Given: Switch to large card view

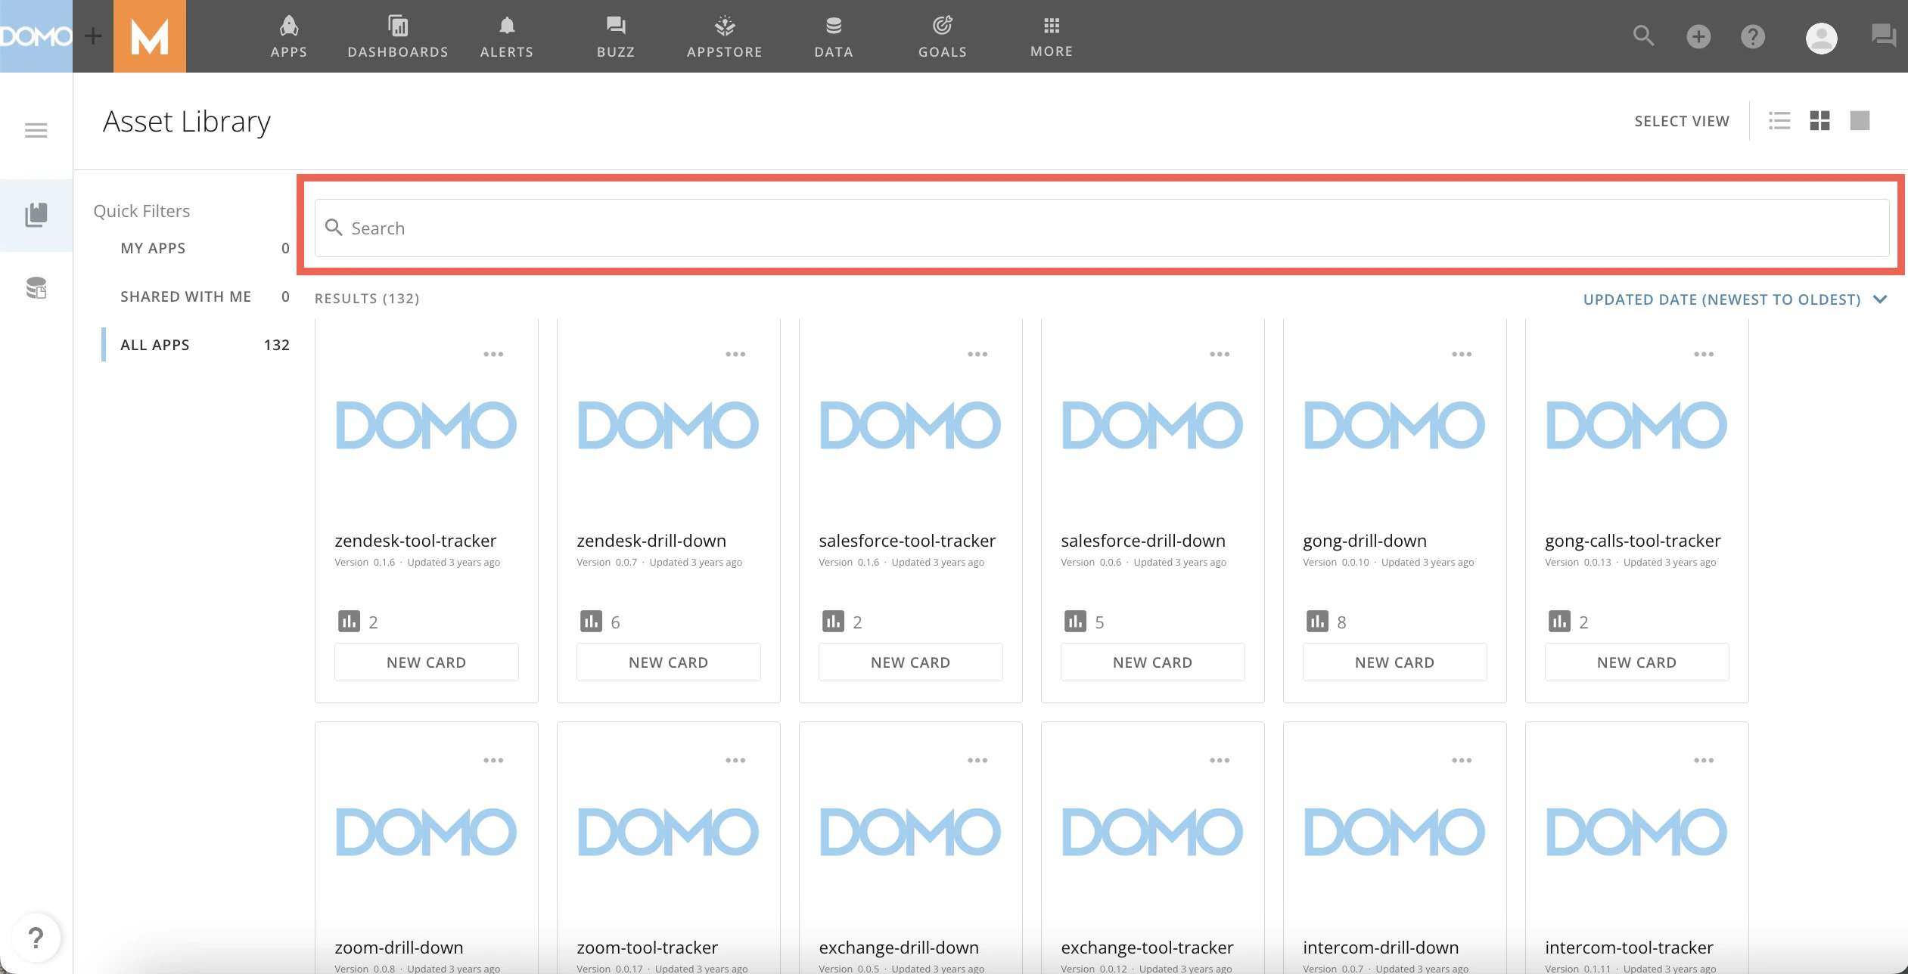Looking at the screenshot, I should pyautogui.click(x=1860, y=121).
